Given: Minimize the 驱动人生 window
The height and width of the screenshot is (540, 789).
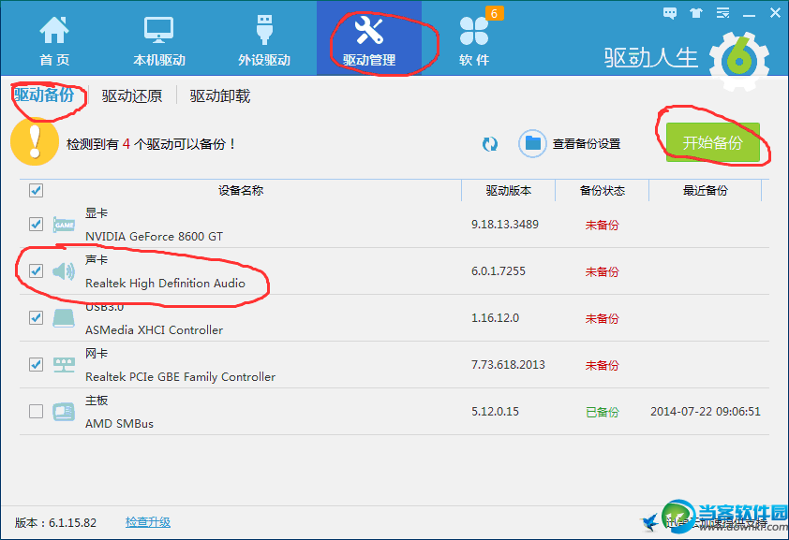Looking at the screenshot, I should [749, 14].
